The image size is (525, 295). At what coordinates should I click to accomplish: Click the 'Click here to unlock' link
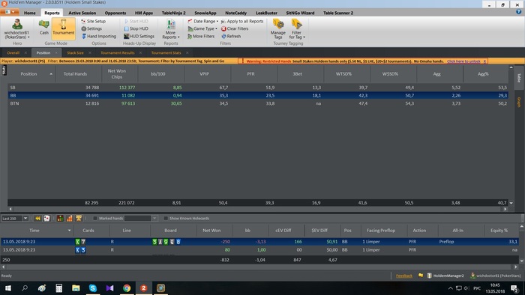tap(463, 61)
